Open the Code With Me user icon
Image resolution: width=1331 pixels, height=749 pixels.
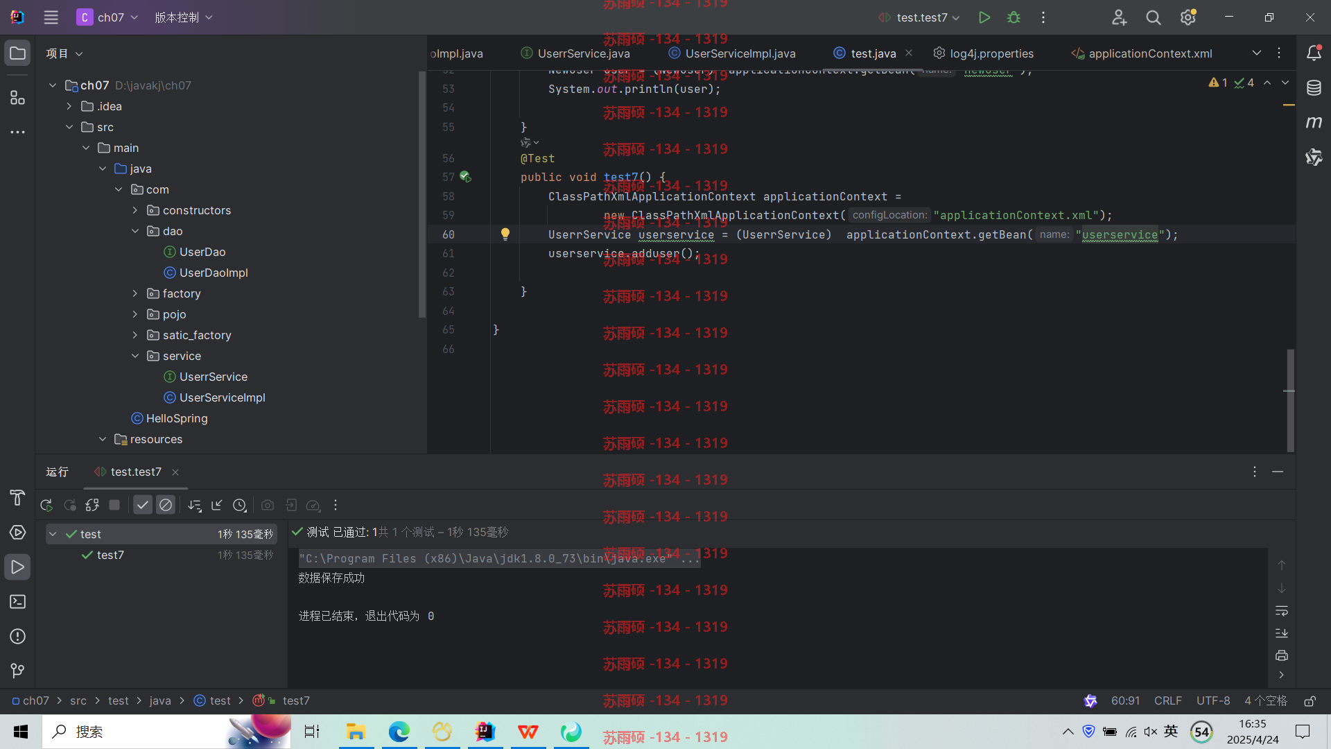pos(1119,17)
